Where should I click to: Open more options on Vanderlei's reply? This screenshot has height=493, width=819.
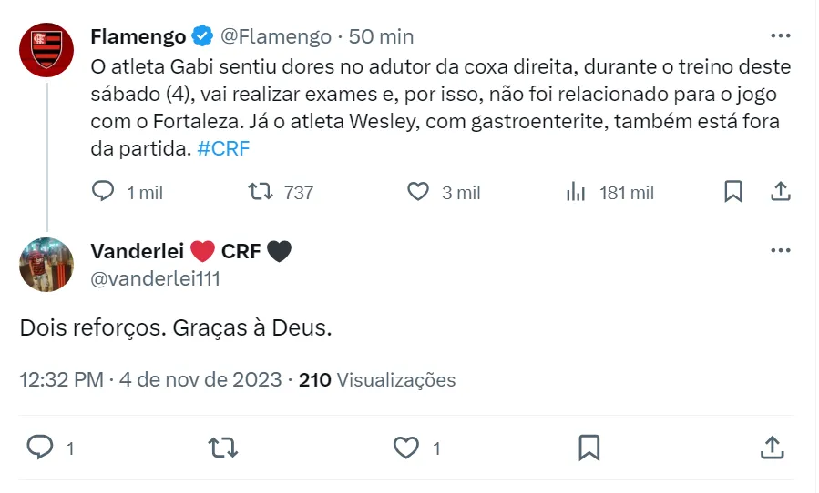781,251
